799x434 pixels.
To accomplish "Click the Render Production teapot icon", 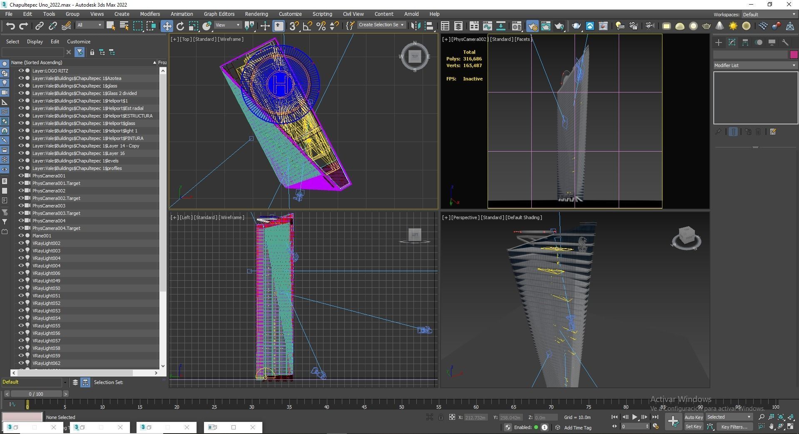I will pyautogui.click(x=559, y=26).
